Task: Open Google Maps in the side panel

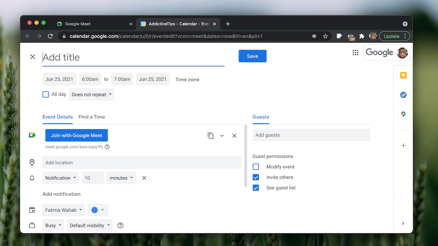Action: click(403, 114)
